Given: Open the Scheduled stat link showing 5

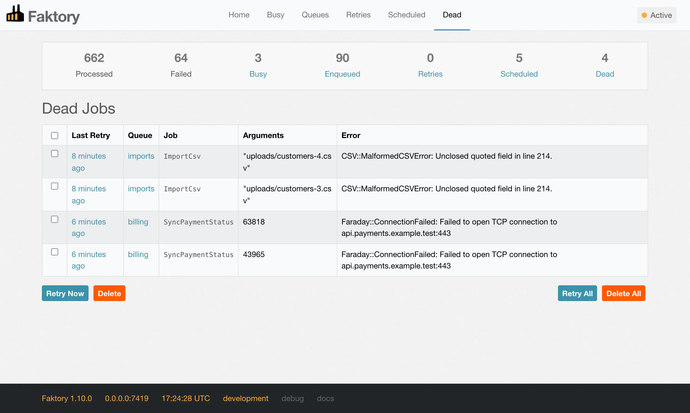Looking at the screenshot, I should [519, 74].
